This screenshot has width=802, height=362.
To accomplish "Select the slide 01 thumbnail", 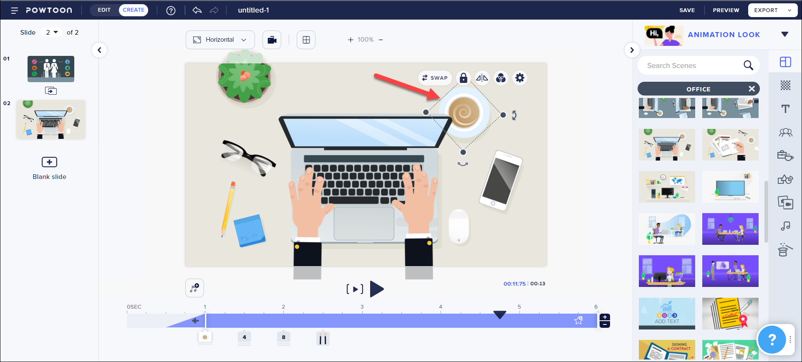I will [x=51, y=69].
